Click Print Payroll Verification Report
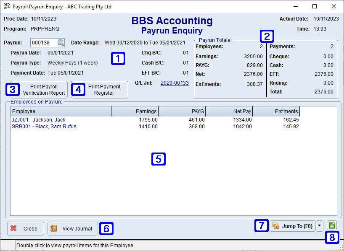The image size is (344, 251). 43,89
